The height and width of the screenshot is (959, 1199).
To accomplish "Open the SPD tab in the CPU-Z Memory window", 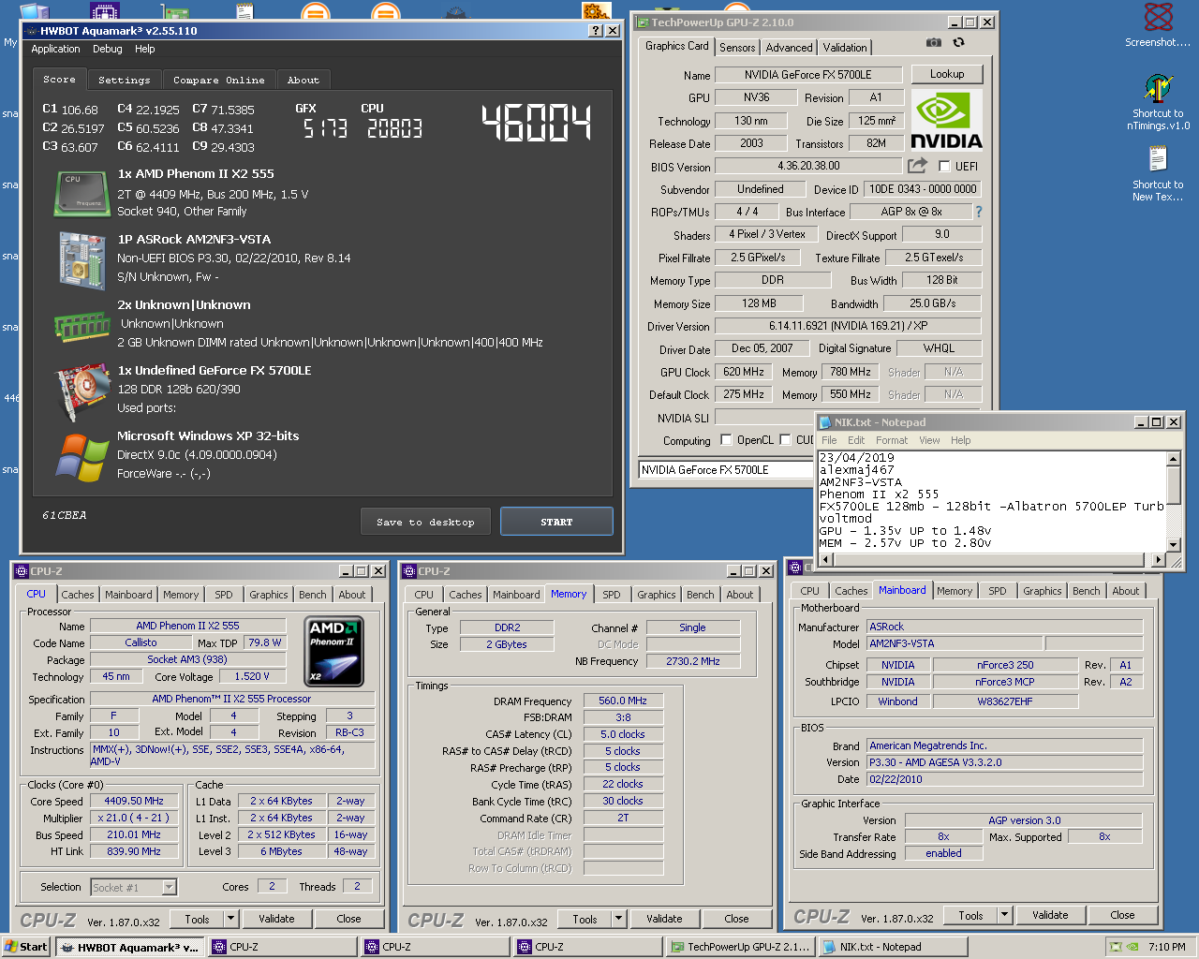I will (612, 595).
